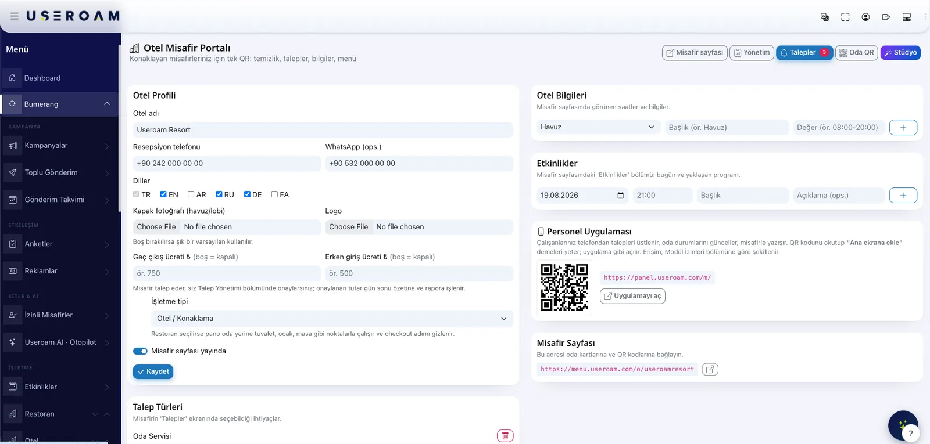Uncheck the RU language checkbox
Image resolution: width=930 pixels, height=444 pixels.
click(x=219, y=194)
